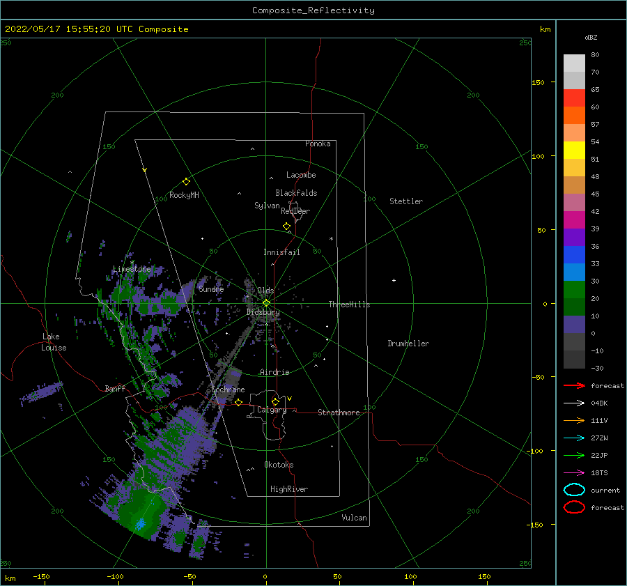Click the Ponoka label

318,144
